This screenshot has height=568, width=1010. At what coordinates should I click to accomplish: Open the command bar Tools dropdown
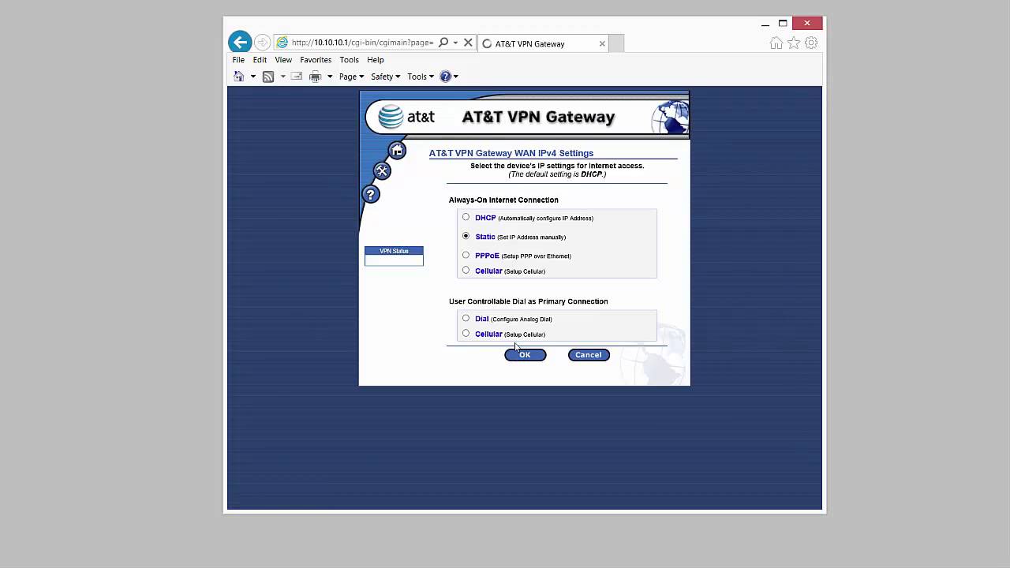pos(421,77)
